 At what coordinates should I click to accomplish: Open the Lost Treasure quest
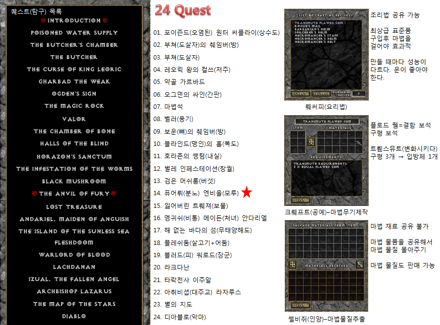(74, 207)
